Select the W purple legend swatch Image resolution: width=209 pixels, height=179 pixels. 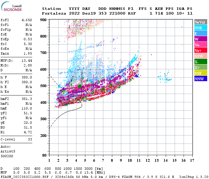click(x=201, y=39)
